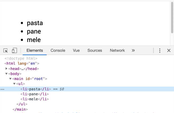Image resolution: width=174 pixels, height=113 pixels.
Task: Activate the inspect element picker icon
Action: [x=6, y=50]
